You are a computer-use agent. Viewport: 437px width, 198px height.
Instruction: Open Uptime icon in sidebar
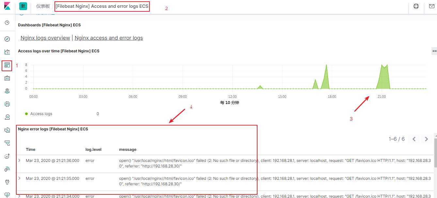(x=7, y=156)
